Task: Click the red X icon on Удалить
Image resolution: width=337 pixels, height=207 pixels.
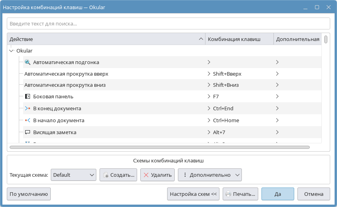Action: click(x=146, y=175)
